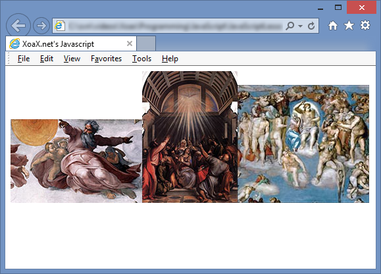Open the Tools gear icon
This screenshot has height=274, width=381.
[x=365, y=25]
